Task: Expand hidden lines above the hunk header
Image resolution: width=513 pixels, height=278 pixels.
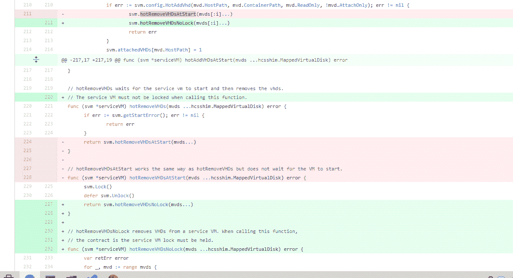Action: tap(36, 60)
